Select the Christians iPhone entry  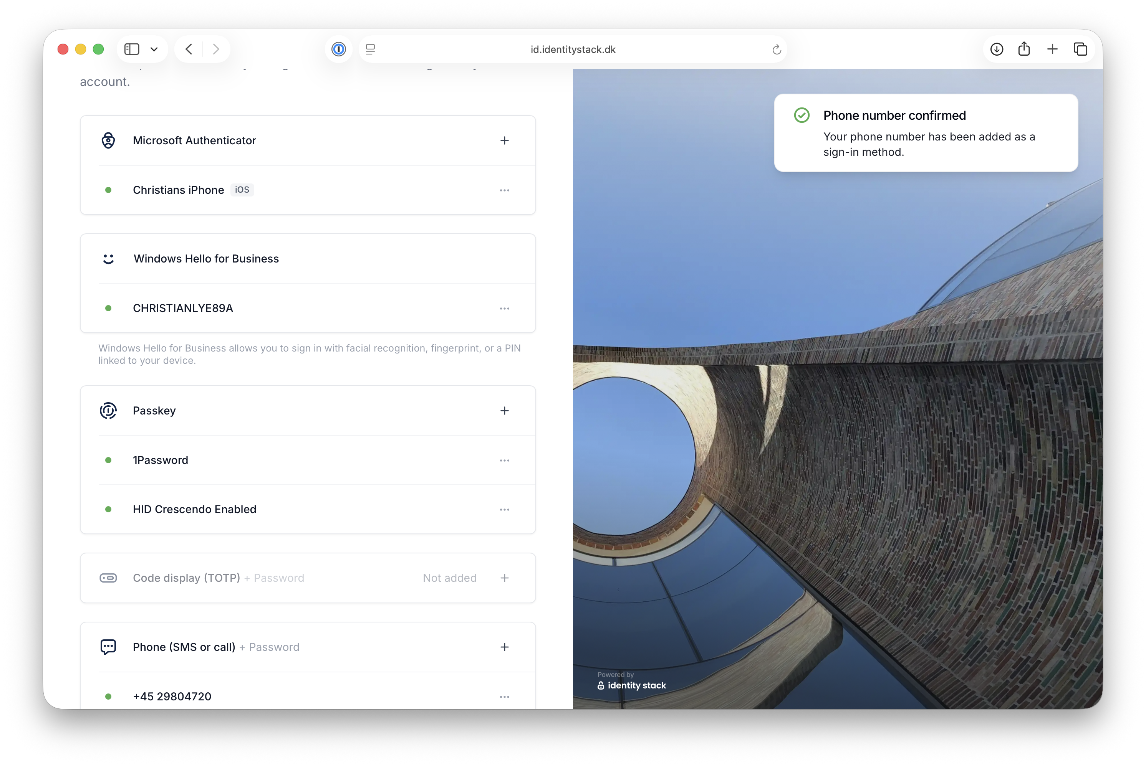pyautogui.click(x=179, y=190)
